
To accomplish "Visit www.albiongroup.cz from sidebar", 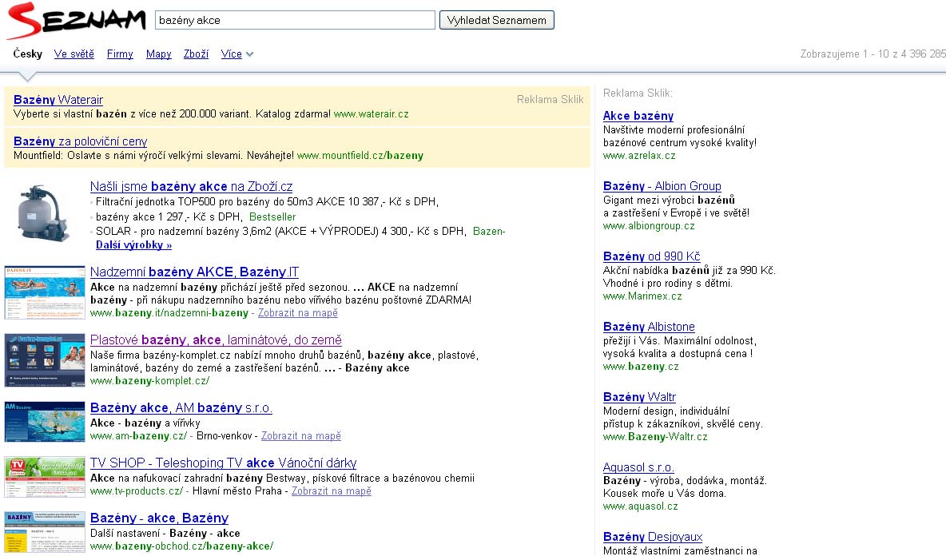I will point(649,226).
